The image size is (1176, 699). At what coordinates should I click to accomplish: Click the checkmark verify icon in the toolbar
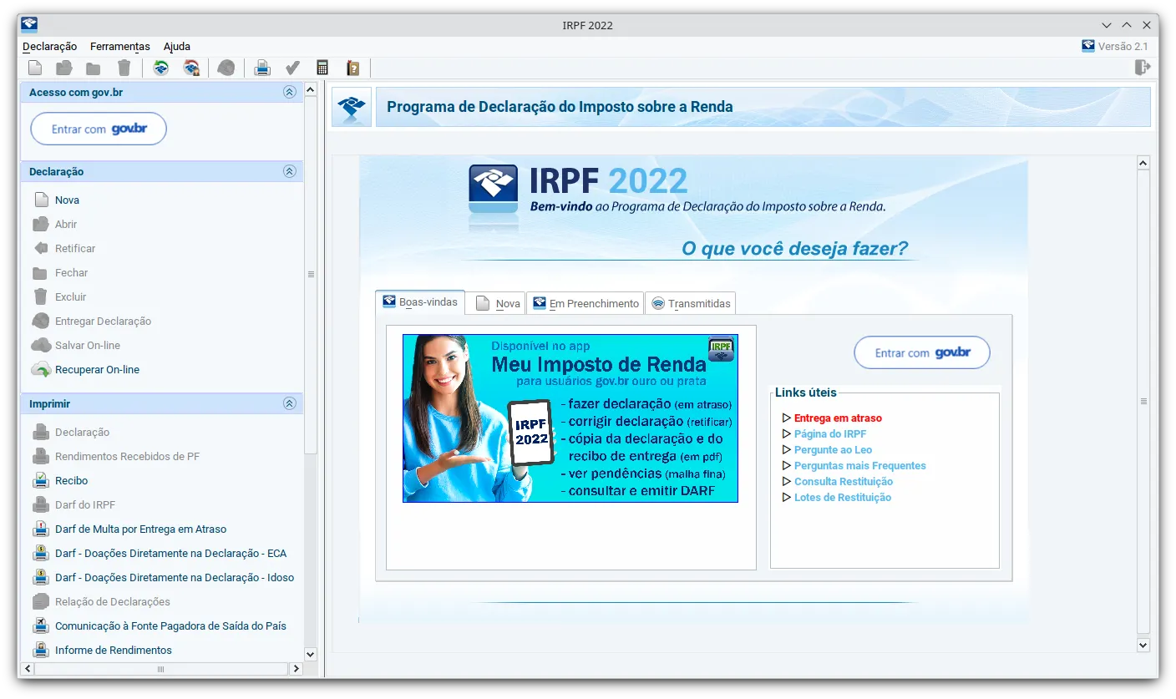pos(292,68)
